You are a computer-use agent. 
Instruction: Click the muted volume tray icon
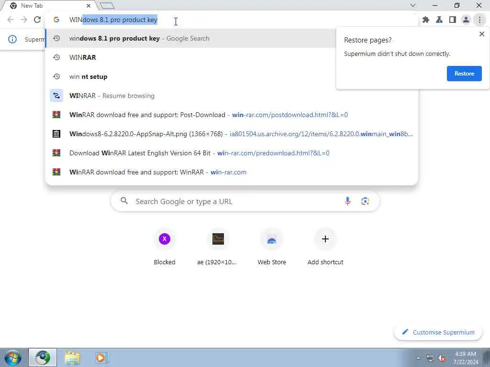click(442, 358)
